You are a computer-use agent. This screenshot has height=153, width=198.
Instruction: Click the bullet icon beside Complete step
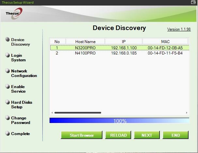click(8, 133)
